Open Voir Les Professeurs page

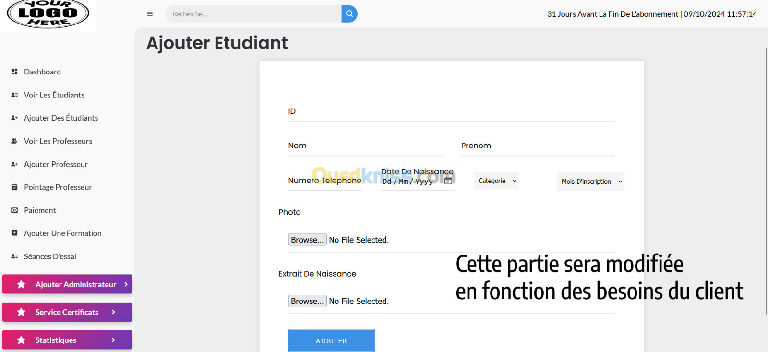[x=58, y=141]
